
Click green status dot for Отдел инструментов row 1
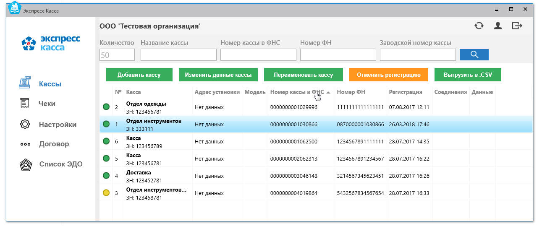106,124
